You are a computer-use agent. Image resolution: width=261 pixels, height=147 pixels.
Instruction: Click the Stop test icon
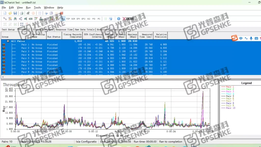(x=33, y=13)
